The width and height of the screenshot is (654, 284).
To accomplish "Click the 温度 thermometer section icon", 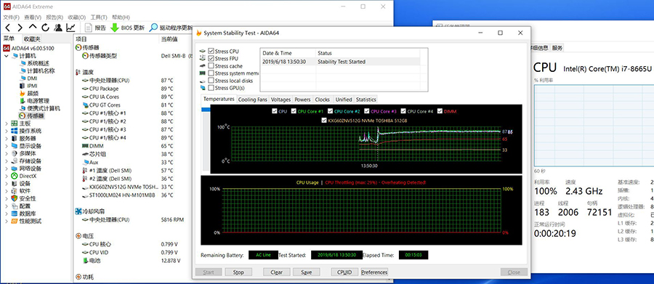I will click(x=78, y=72).
